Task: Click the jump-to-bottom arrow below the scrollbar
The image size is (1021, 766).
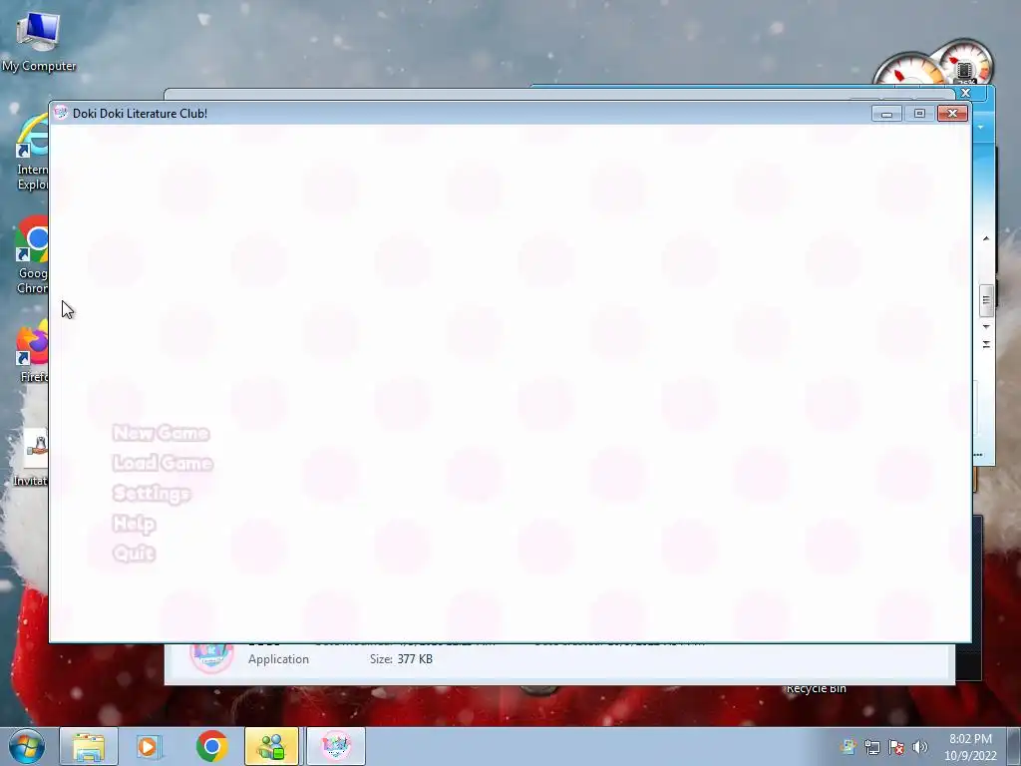Action: point(986,344)
